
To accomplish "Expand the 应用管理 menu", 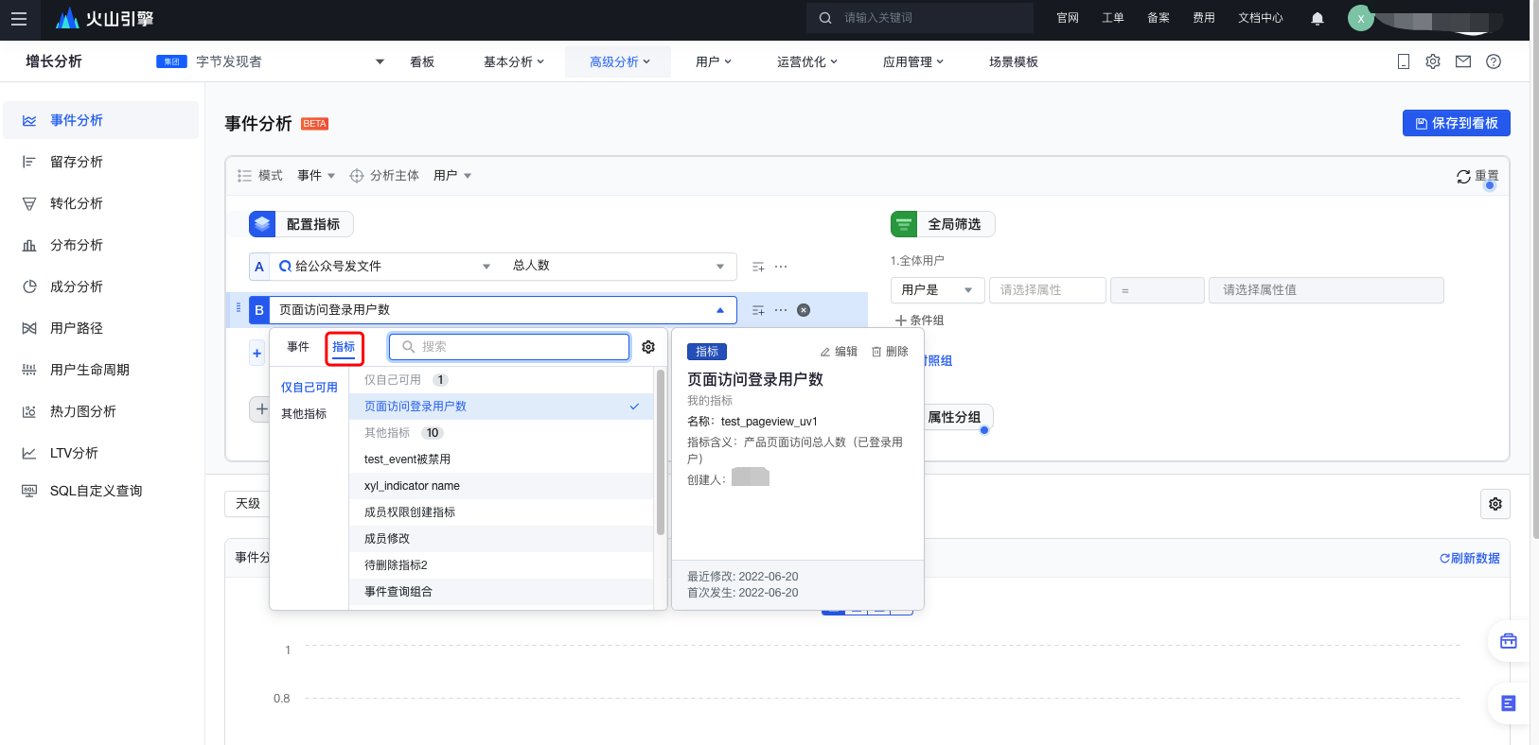I will 913,61.
